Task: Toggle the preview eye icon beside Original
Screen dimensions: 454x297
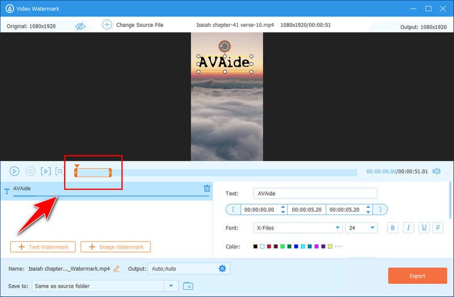Action: [80, 26]
